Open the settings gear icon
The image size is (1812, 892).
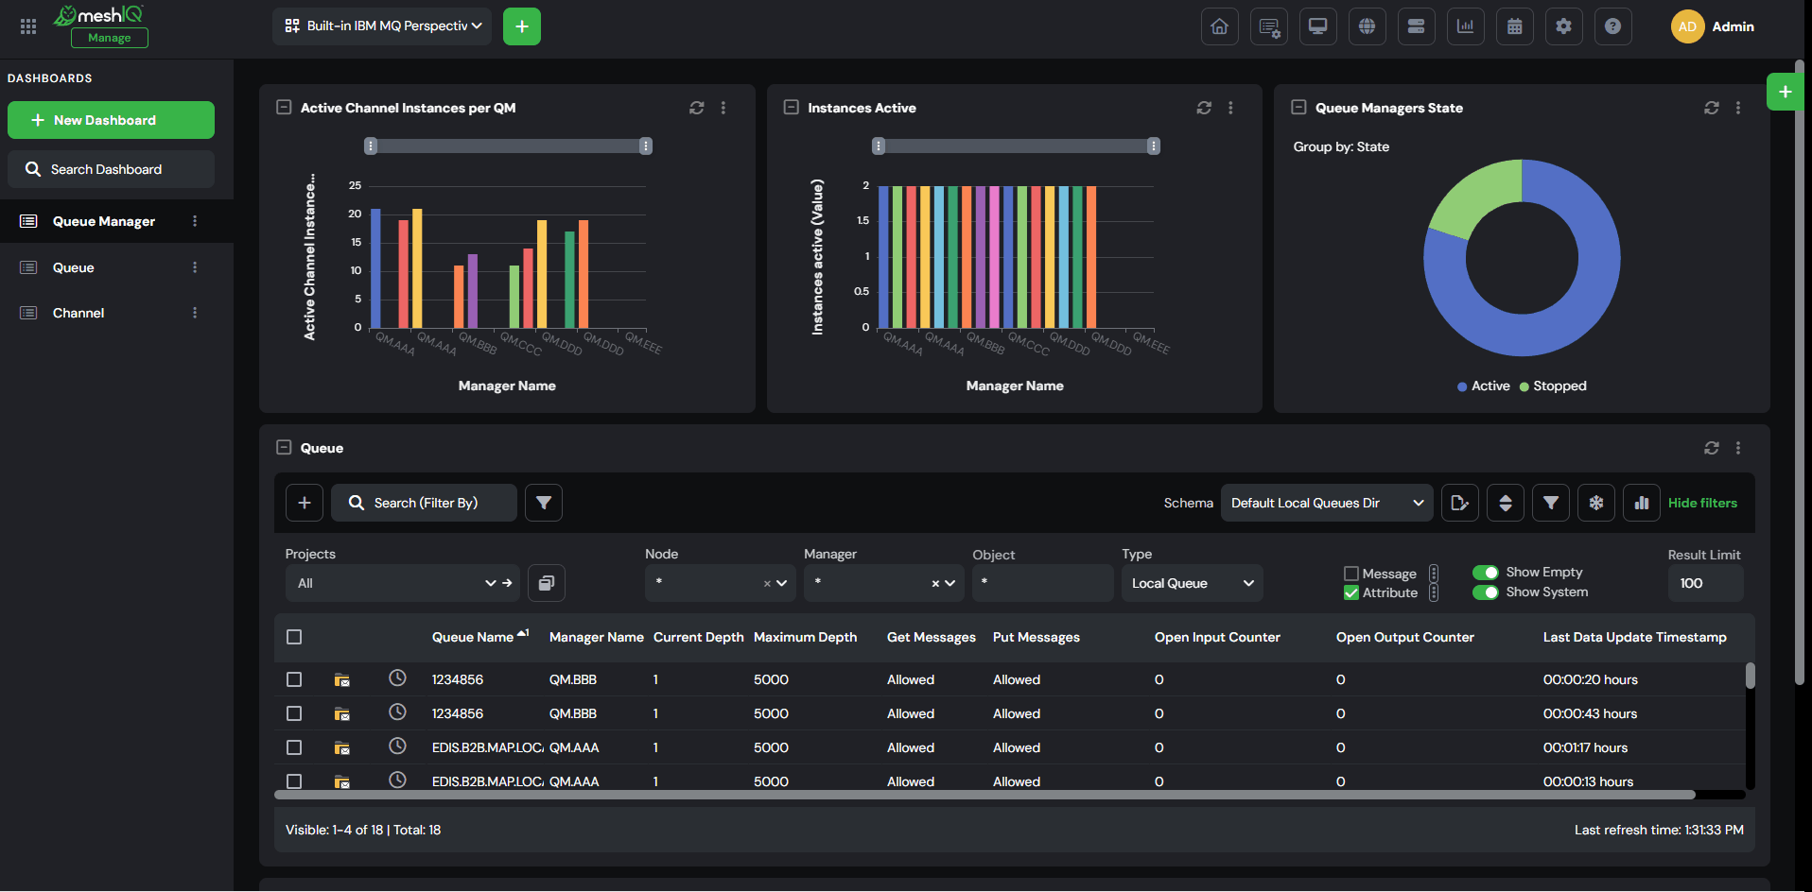(1563, 26)
